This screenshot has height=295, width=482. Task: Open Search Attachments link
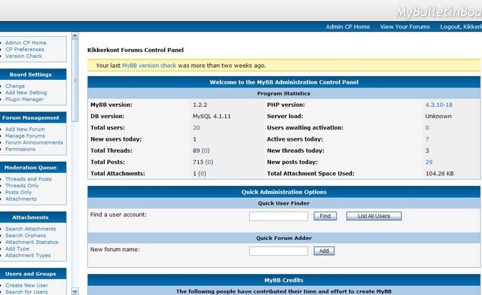tap(31, 229)
